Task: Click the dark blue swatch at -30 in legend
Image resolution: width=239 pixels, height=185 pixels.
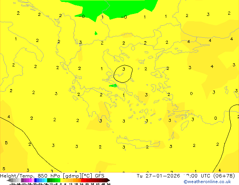Action: (x=35, y=180)
